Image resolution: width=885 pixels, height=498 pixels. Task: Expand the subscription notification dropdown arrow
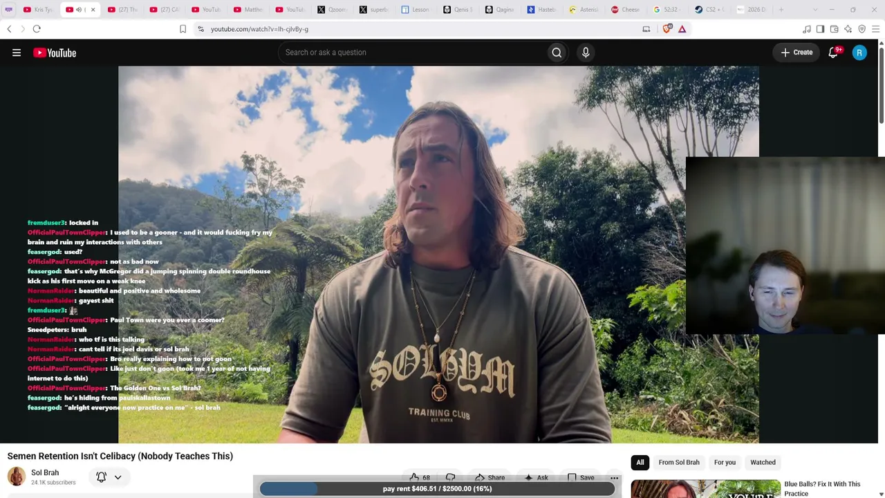[x=118, y=477]
